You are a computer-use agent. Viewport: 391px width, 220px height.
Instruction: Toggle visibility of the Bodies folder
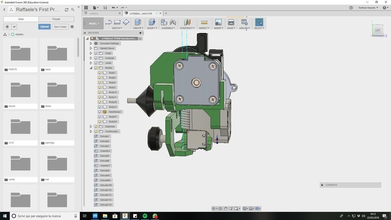pyautogui.click(x=96, y=68)
